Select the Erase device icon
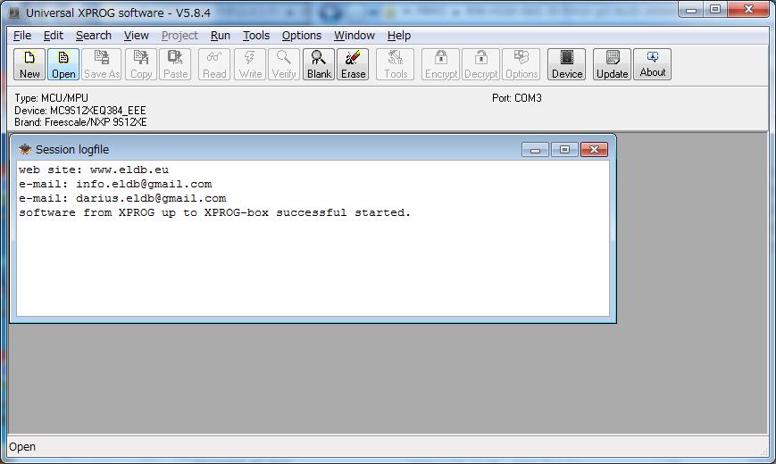 353,64
